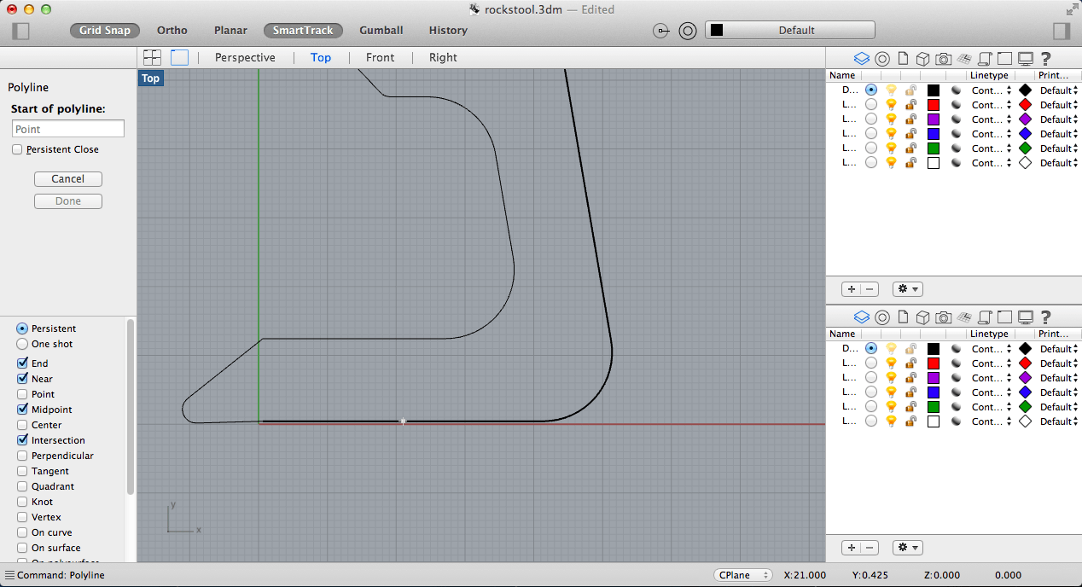This screenshot has width=1082, height=587.
Task: Hide the purple layer via its lightbulb, lower panel
Action: [x=891, y=378]
